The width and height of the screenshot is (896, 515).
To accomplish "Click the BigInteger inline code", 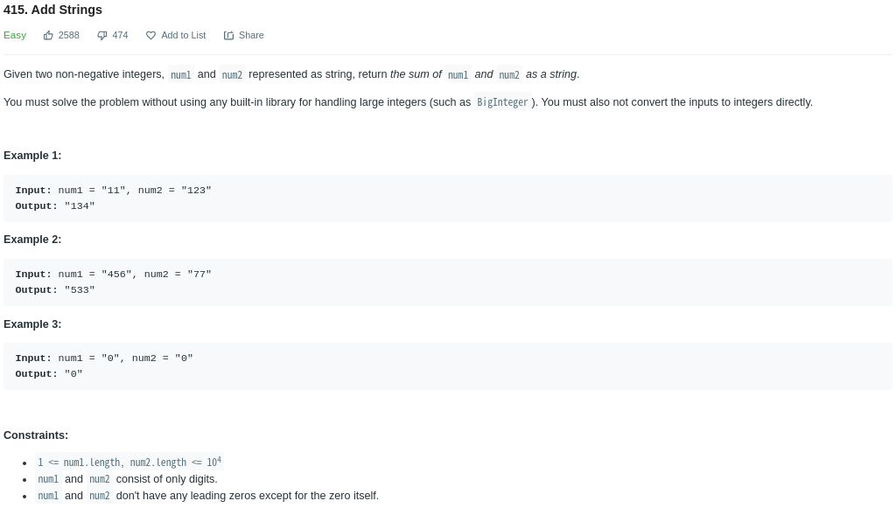I will pos(503,102).
